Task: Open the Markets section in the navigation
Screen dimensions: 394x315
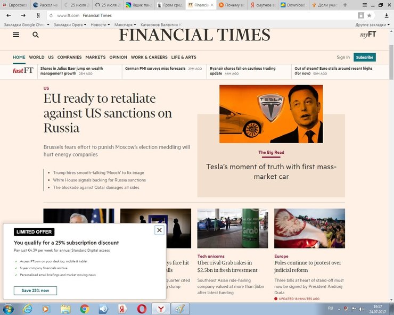Action: 95,57
